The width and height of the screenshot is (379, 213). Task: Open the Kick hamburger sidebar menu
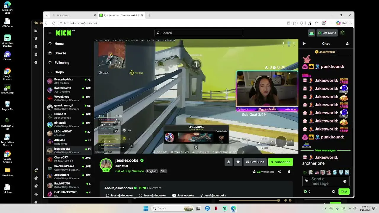click(50, 33)
